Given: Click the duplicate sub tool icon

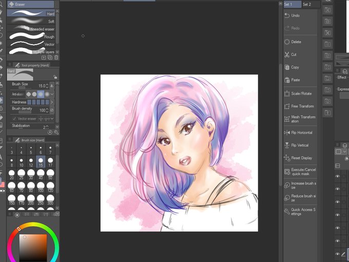Looking at the screenshot, I should [x=50, y=58].
